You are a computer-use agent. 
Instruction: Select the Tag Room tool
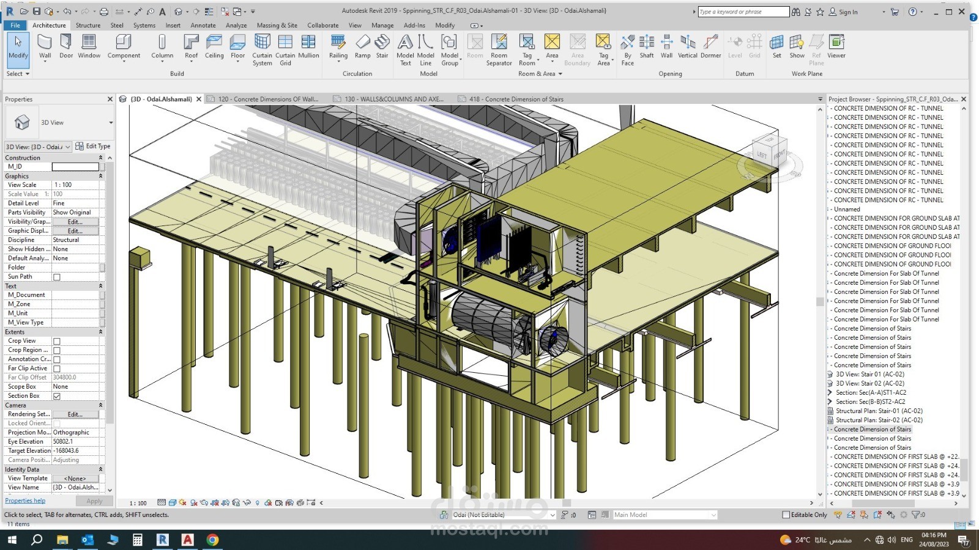pyautogui.click(x=527, y=50)
